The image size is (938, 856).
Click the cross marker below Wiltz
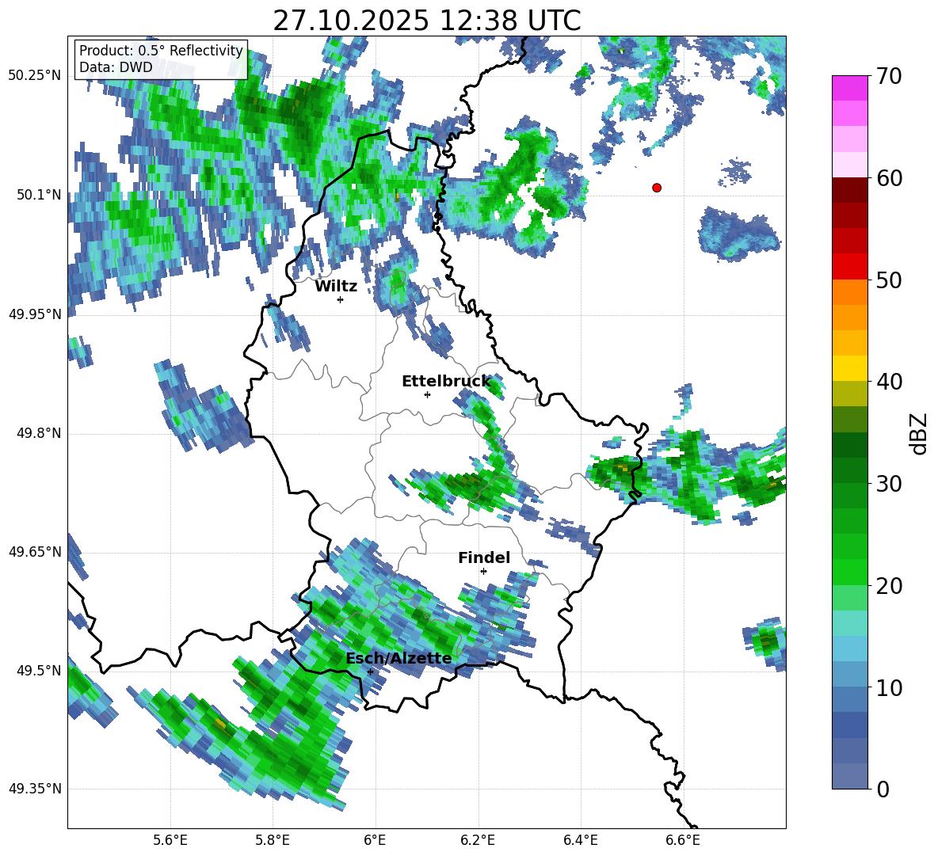pos(341,299)
